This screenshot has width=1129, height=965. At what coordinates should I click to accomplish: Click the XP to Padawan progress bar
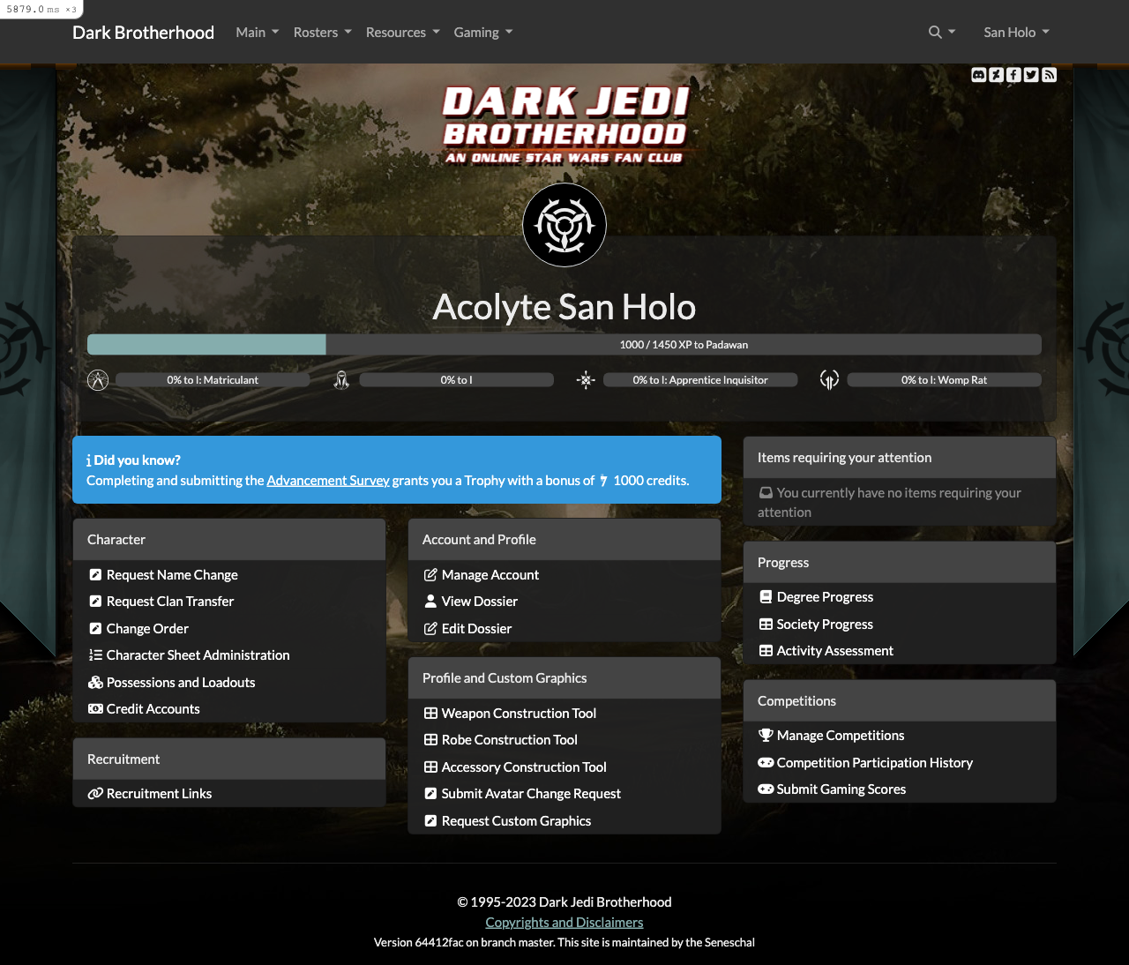tap(564, 345)
